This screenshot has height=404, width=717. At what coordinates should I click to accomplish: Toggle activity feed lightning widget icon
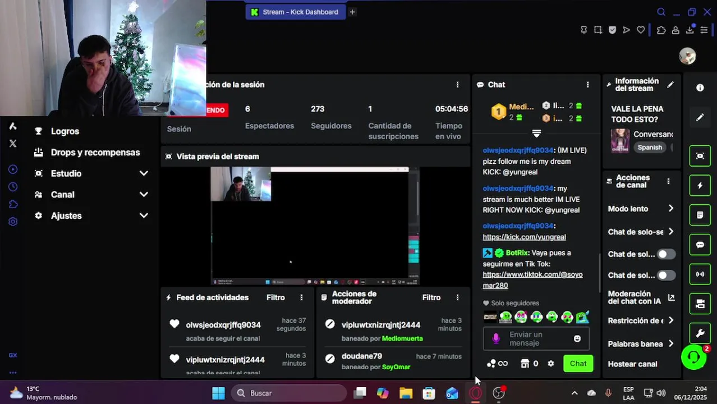[700, 186]
